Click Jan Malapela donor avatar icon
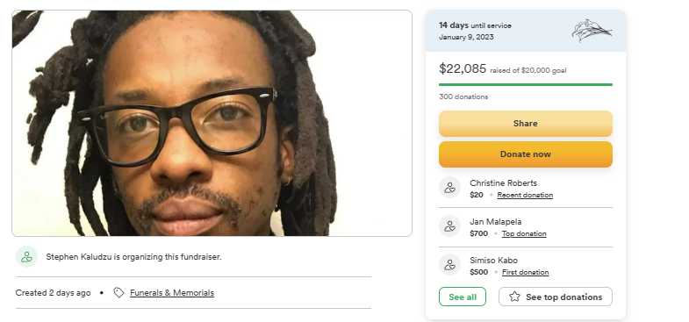689x322 pixels. (x=449, y=226)
